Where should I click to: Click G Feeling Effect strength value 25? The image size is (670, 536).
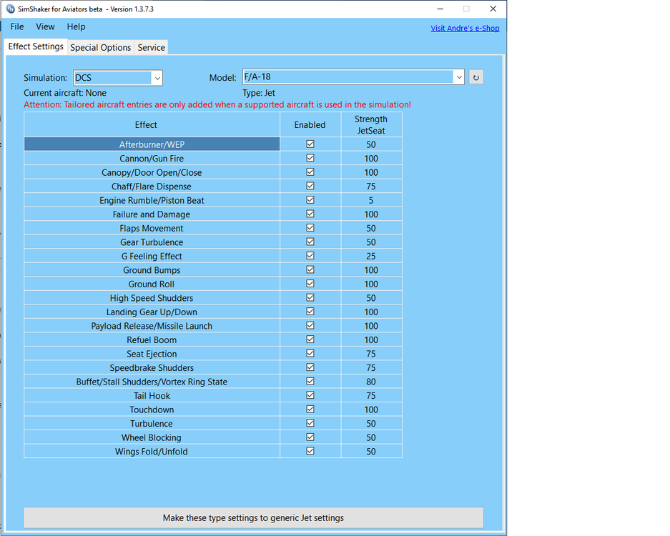pyautogui.click(x=371, y=257)
